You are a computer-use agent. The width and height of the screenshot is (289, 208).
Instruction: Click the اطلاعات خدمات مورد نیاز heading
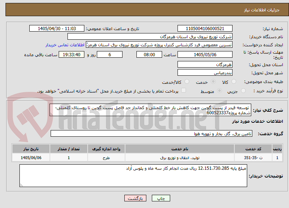coord(257,121)
